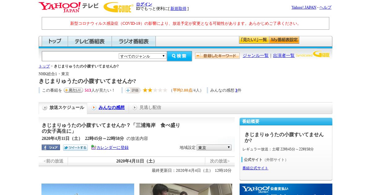Image resolution: width=371 pixels, height=195 pixels.
Task: Open the 地域設定 東京 dropdown
Action: [214, 148]
